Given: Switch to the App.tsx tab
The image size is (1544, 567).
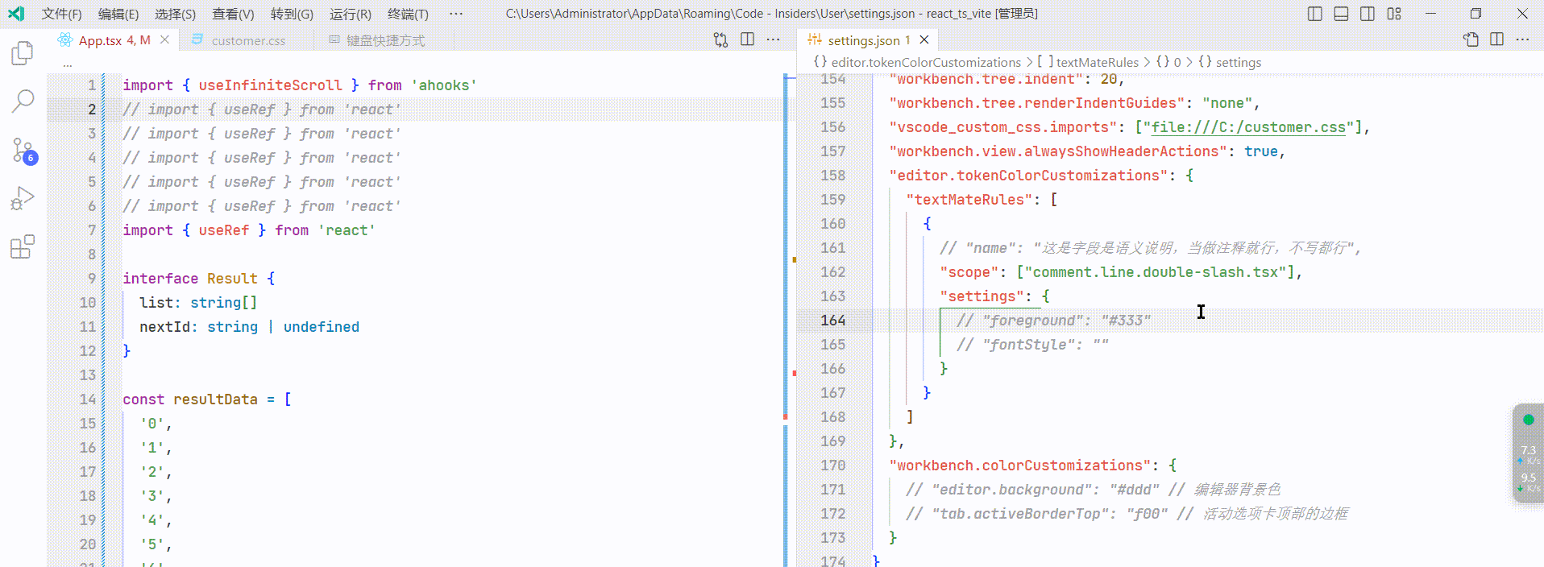Looking at the screenshot, I should click(x=114, y=39).
